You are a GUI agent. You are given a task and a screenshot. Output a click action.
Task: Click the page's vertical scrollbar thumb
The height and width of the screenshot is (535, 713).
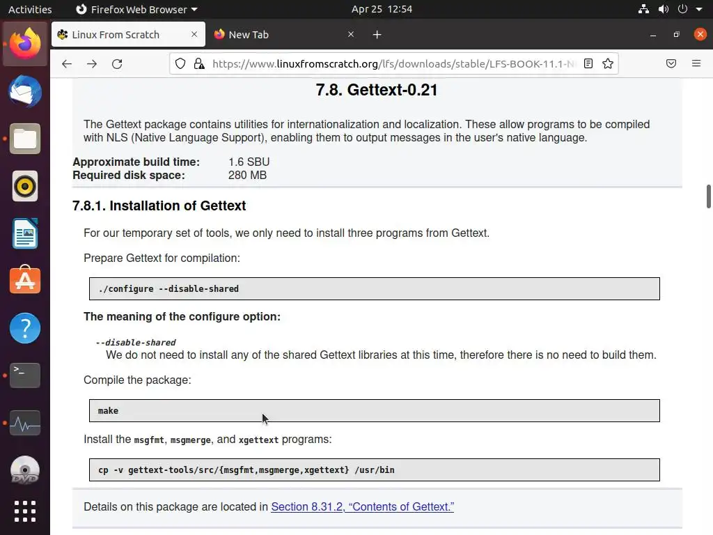pos(709,196)
